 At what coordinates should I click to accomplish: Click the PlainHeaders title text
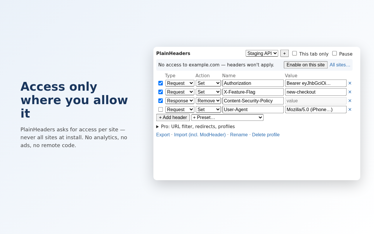pos(173,53)
